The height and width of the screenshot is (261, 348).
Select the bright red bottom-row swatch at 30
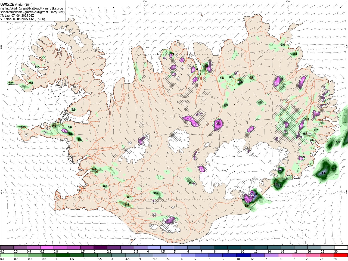pos(341,255)
